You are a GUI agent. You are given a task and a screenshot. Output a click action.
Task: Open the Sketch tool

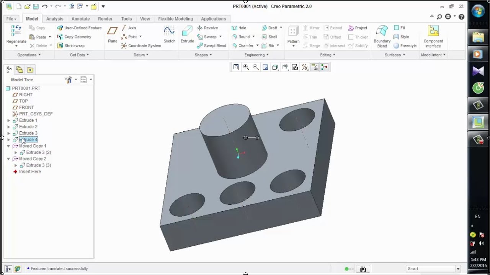point(169,35)
